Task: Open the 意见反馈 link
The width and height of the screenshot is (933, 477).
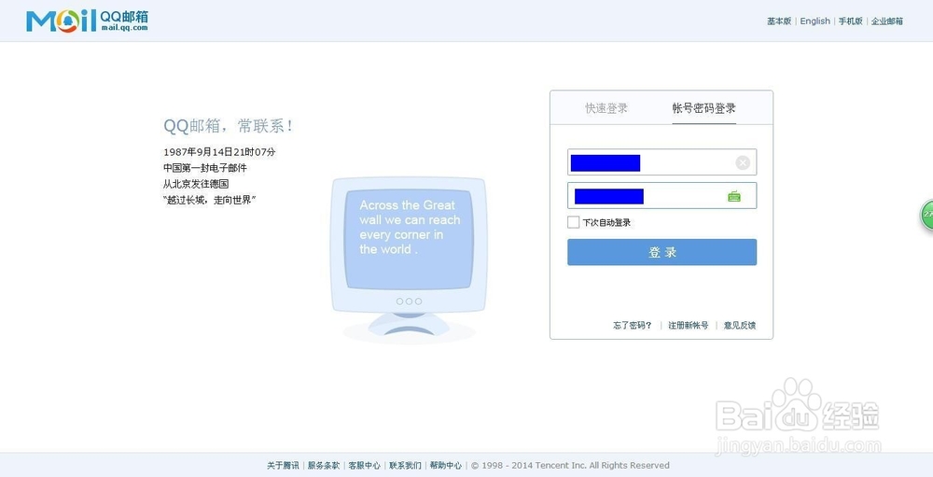Action: (740, 325)
